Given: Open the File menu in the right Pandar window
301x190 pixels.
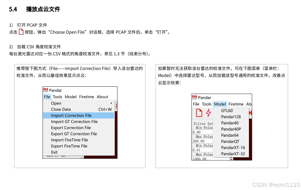Looking at the screenshot, I should 196,104.
